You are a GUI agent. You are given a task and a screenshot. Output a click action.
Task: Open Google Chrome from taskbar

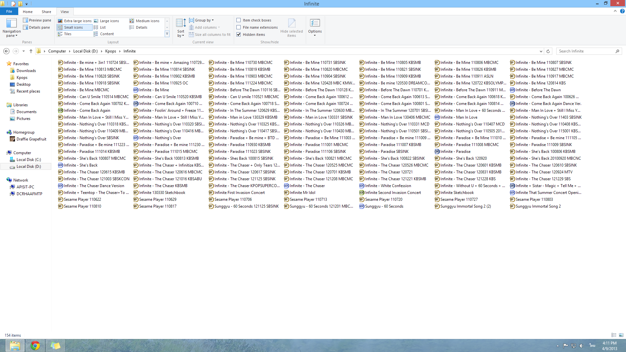[35, 345]
